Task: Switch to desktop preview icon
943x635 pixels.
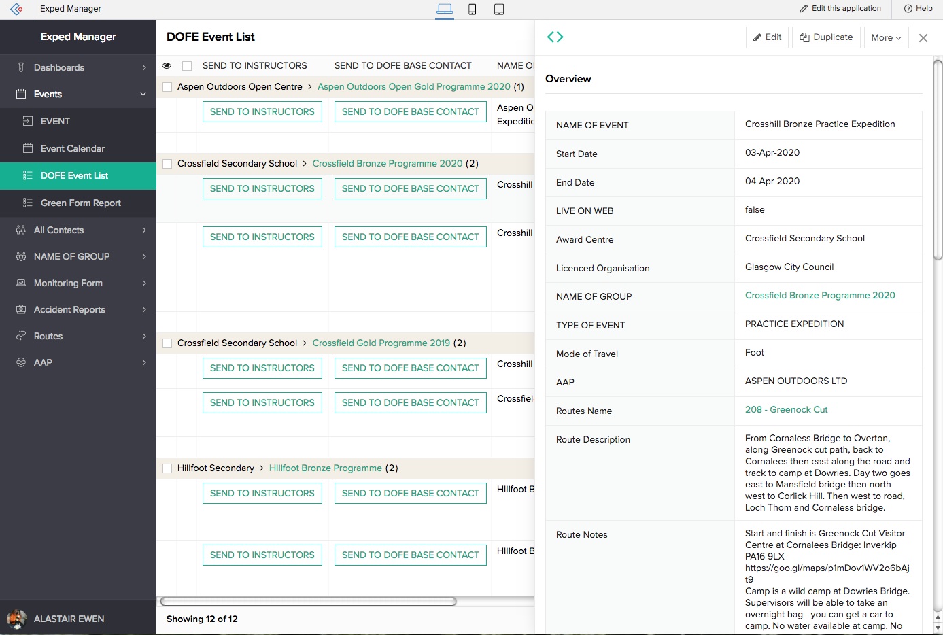Action: [x=445, y=9]
